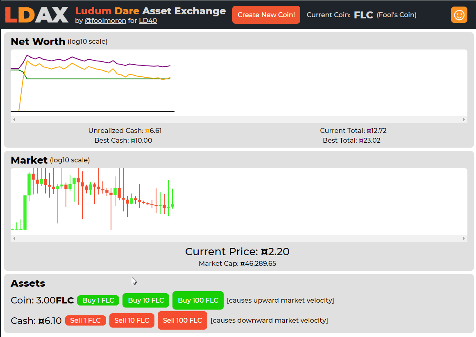Viewport: 476px width, 337px height.
Task: Sell 100 FLC
Action: coord(182,320)
